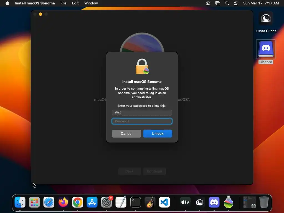Click the padlock icon in the dialog
The height and width of the screenshot is (213, 284).
click(142, 67)
